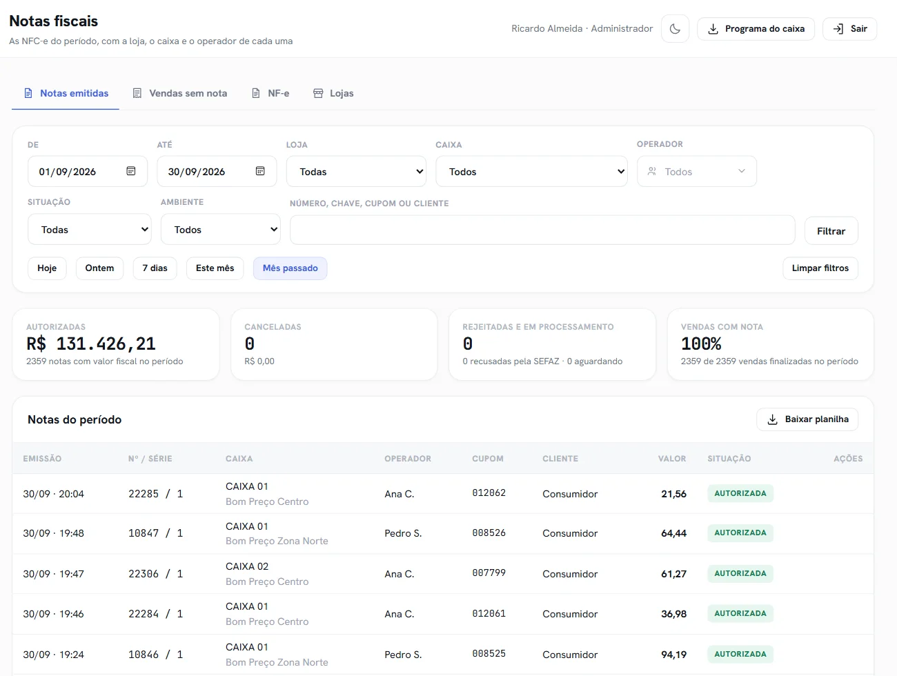The height and width of the screenshot is (676, 897).
Task: Click the Autorizadas total R$ 131.426,21
Action: coord(91,344)
